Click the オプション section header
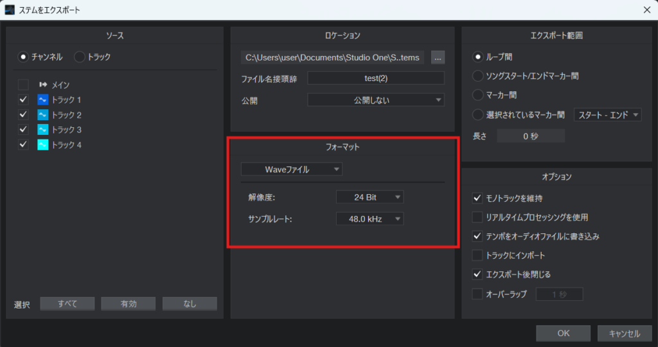658x347 pixels. pos(556,177)
